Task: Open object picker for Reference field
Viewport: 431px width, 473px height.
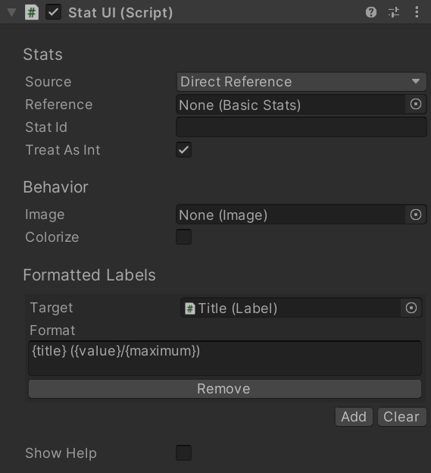Action: click(416, 105)
